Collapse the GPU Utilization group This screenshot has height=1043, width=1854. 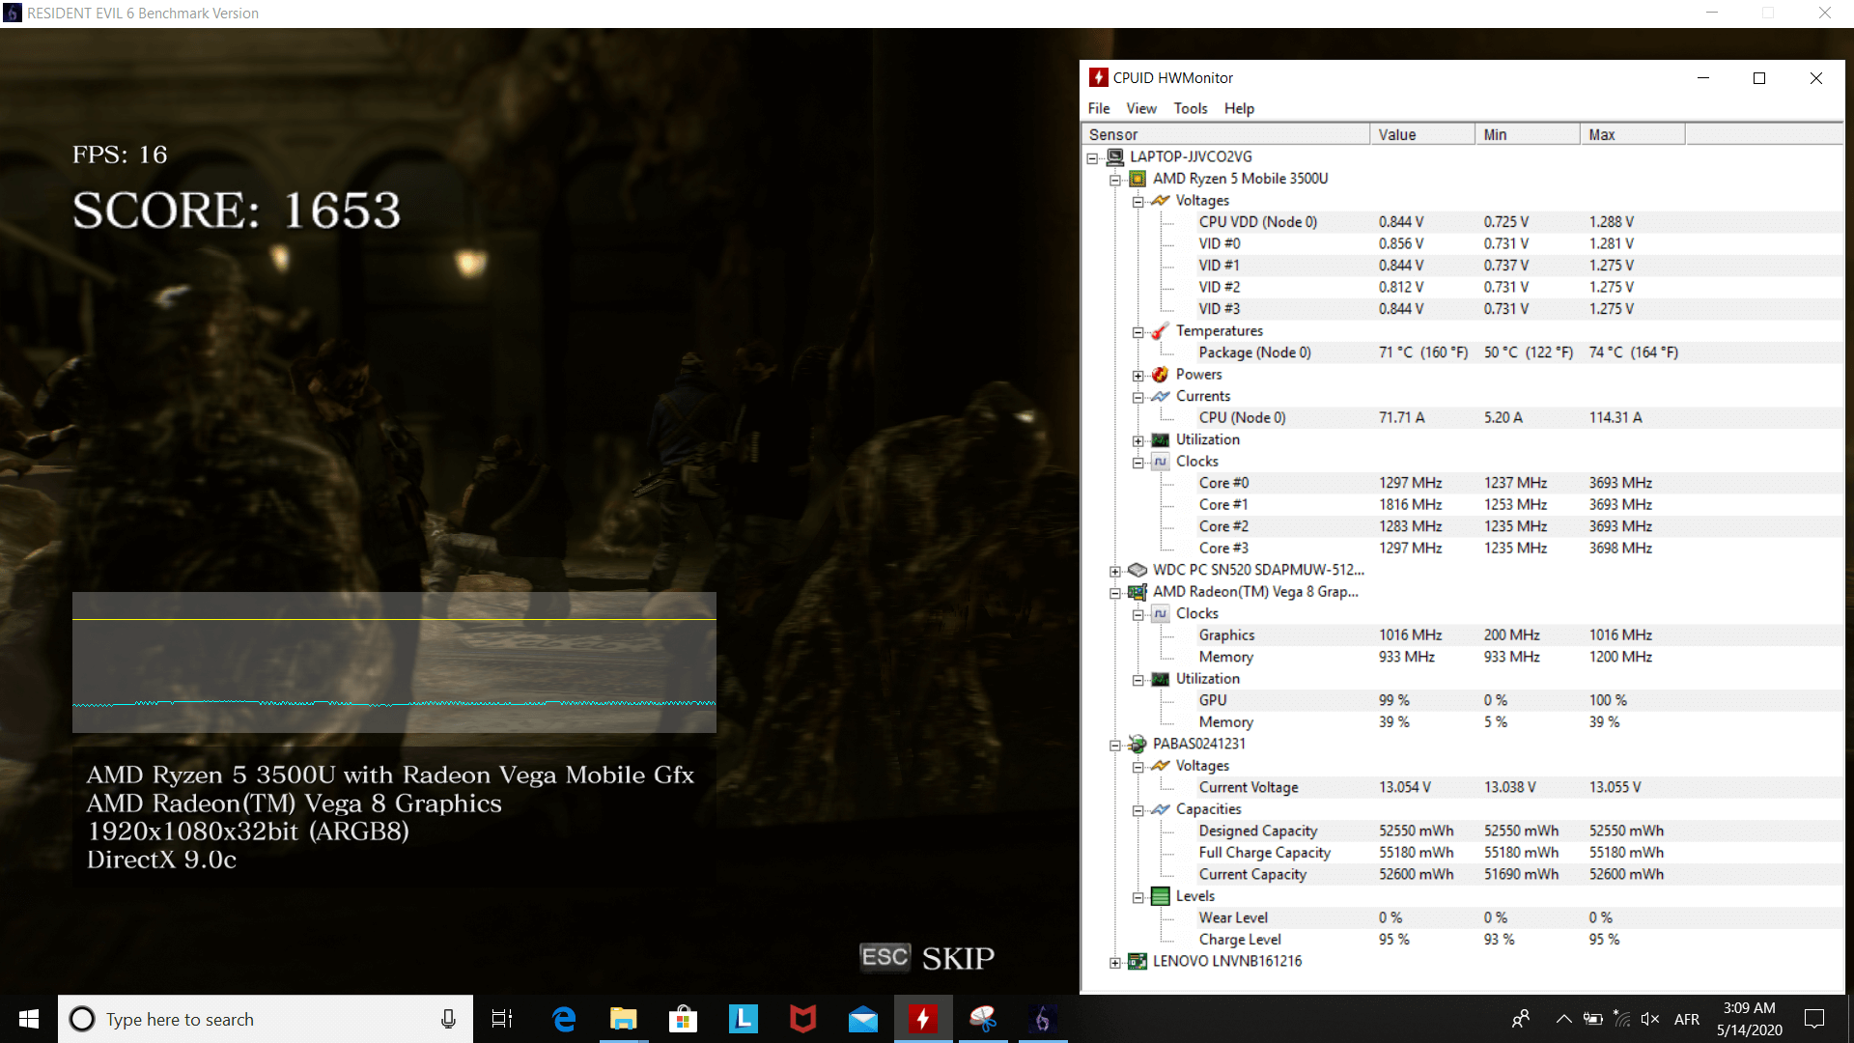tap(1138, 679)
